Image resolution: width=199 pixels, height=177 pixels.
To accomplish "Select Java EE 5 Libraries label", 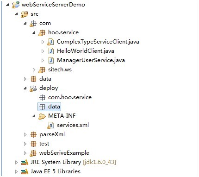I will [x=56, y=171].
